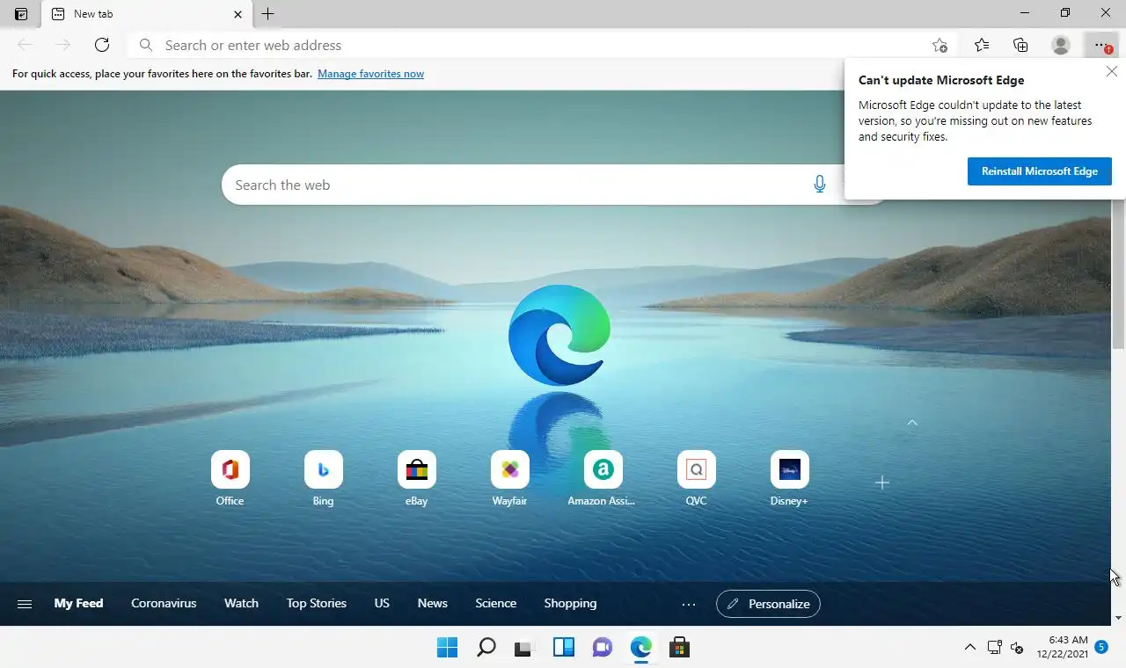Click Reinstall Microsoft Edge button
This screenshot has height=668, width=1126.
pos(1040,171)
